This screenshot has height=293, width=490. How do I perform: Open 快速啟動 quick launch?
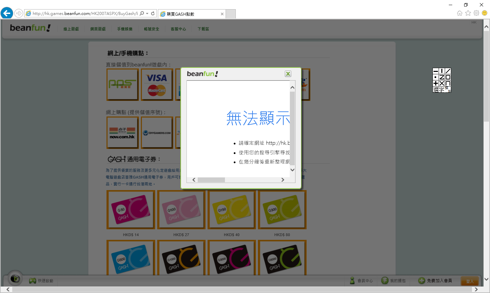point(41,281)
